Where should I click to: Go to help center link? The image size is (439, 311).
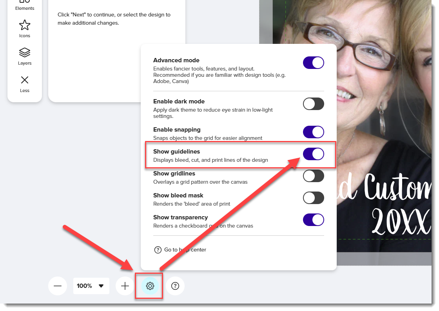(185, 250)
